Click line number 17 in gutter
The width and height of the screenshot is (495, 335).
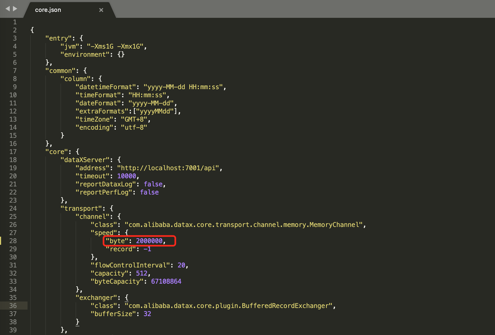[x=13, y=152]
